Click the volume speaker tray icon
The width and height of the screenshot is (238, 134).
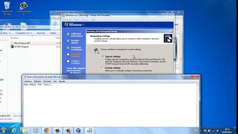pyautogui.click(x=218, y=131)
